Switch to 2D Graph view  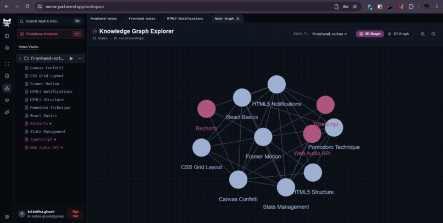click(370, 34)
